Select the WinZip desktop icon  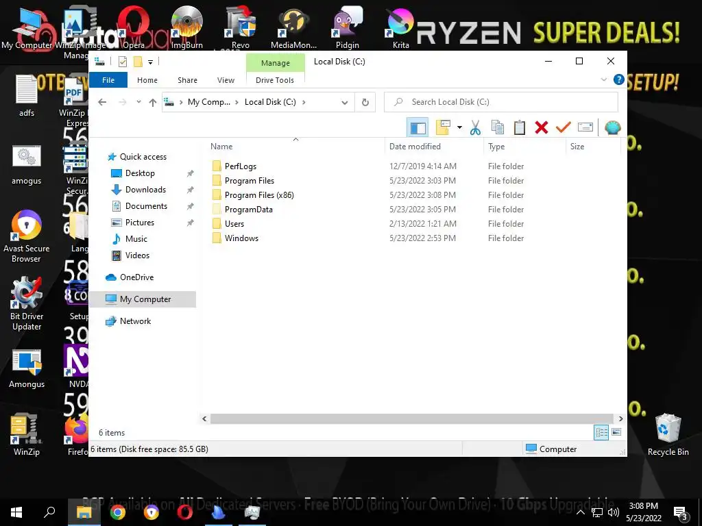click(27, 434)
